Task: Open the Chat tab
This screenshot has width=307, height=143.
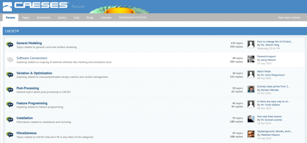Action: click(x=76, y=18)
